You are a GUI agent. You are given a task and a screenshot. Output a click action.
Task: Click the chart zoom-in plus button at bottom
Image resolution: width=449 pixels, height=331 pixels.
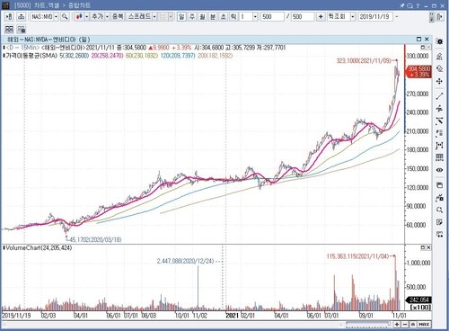397,324
